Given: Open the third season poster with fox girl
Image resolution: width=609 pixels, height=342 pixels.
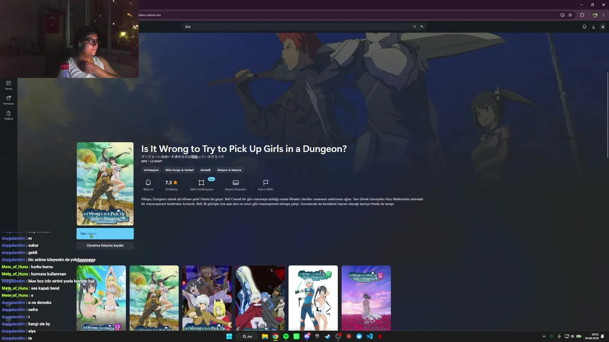Looking at the screenshot, I should pyautogui.click(x=207, y=298).
